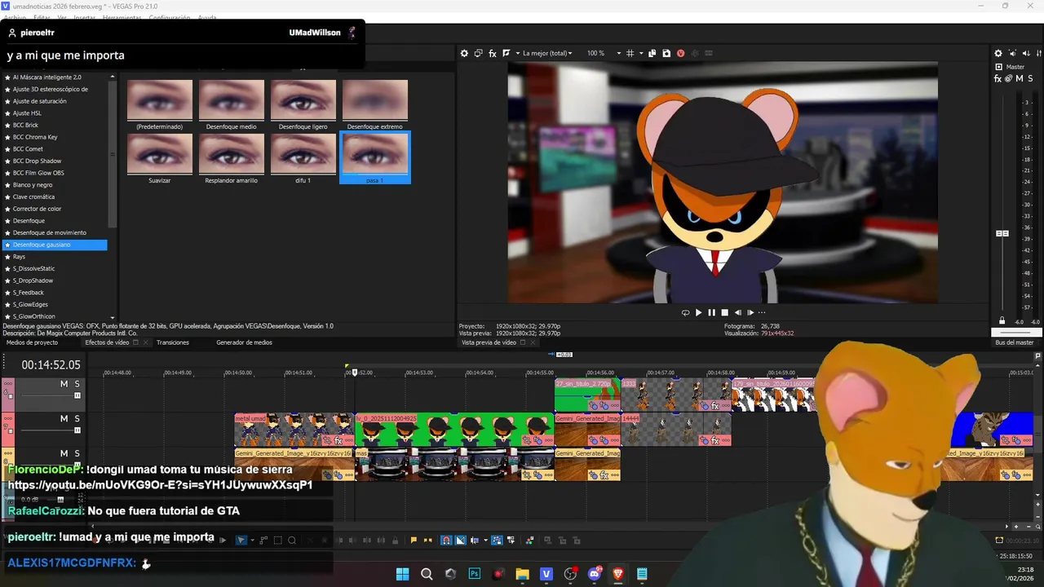Toggle loop playback under preview
1044x587 pixels.
685,312
